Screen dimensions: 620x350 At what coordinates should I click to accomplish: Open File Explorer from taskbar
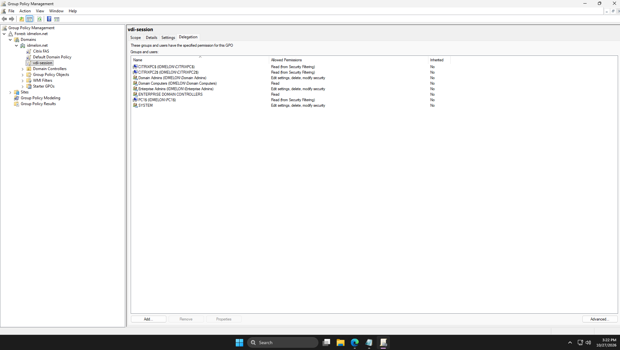pos(340,343)
